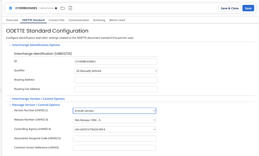Click the description notepad icon
The height and width of the screenshot is (156, 259).
pyautogui.click(x=70, y=8)
